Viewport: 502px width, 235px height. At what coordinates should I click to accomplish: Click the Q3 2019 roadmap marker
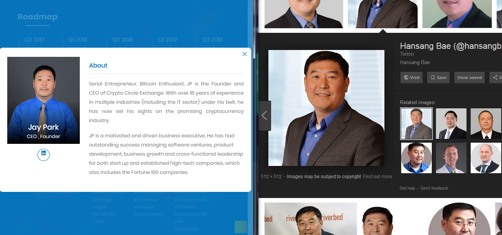point(212,40)
